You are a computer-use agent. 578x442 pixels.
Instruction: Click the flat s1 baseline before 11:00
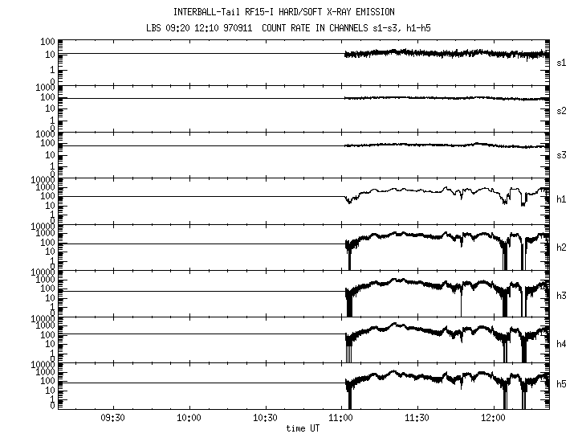click(201, 54)
